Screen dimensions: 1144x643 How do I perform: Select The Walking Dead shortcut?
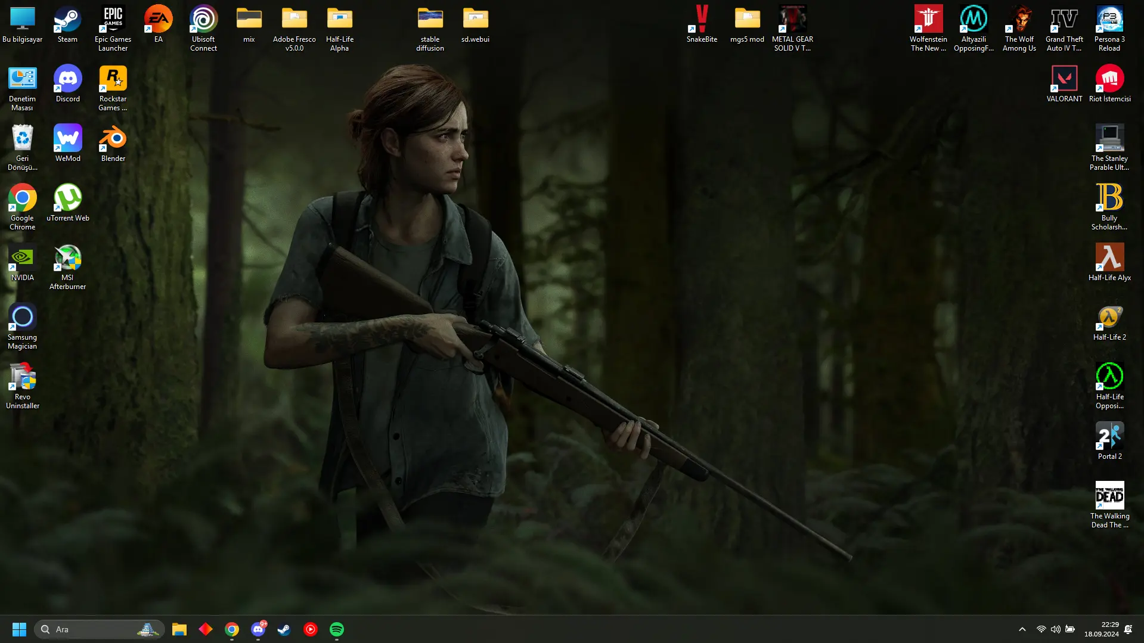[x=1110, y=505]
